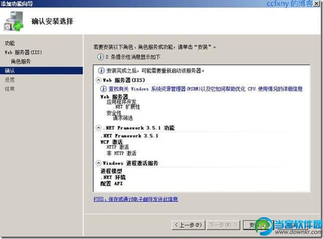Click info icon beside 安装完成之后 message
The height and width of the screenshot is (239, 323).
(101, 71)
